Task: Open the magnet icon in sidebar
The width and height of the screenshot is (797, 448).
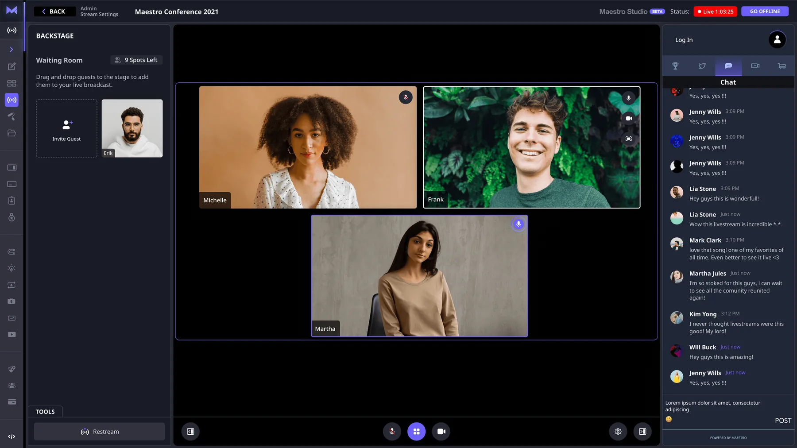Action: click(x=12, y=252)
